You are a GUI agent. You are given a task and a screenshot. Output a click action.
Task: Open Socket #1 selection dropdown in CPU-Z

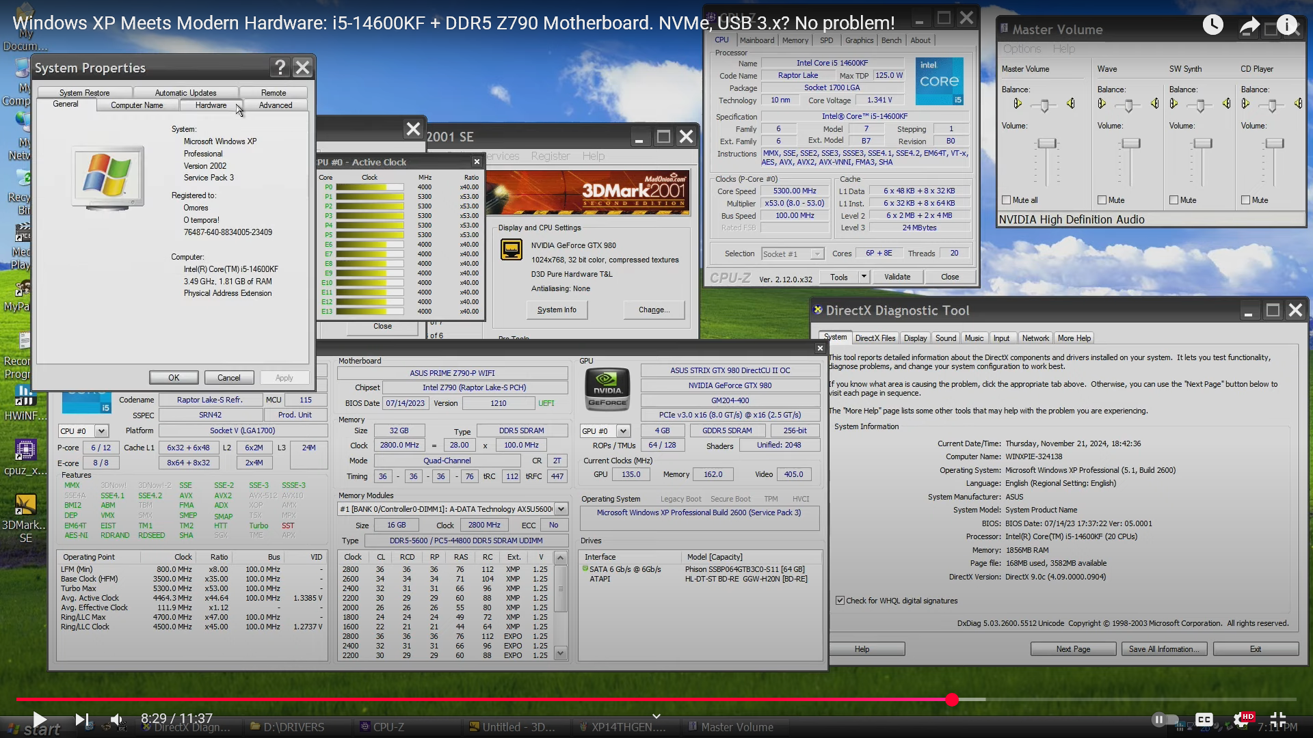[817, 254]
